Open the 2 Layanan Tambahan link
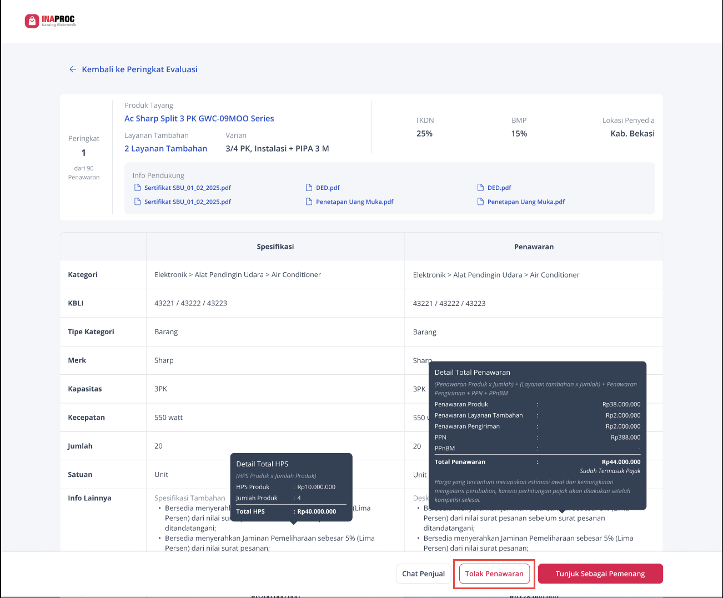This screenshot has width=723, height=598. [166, 148]
